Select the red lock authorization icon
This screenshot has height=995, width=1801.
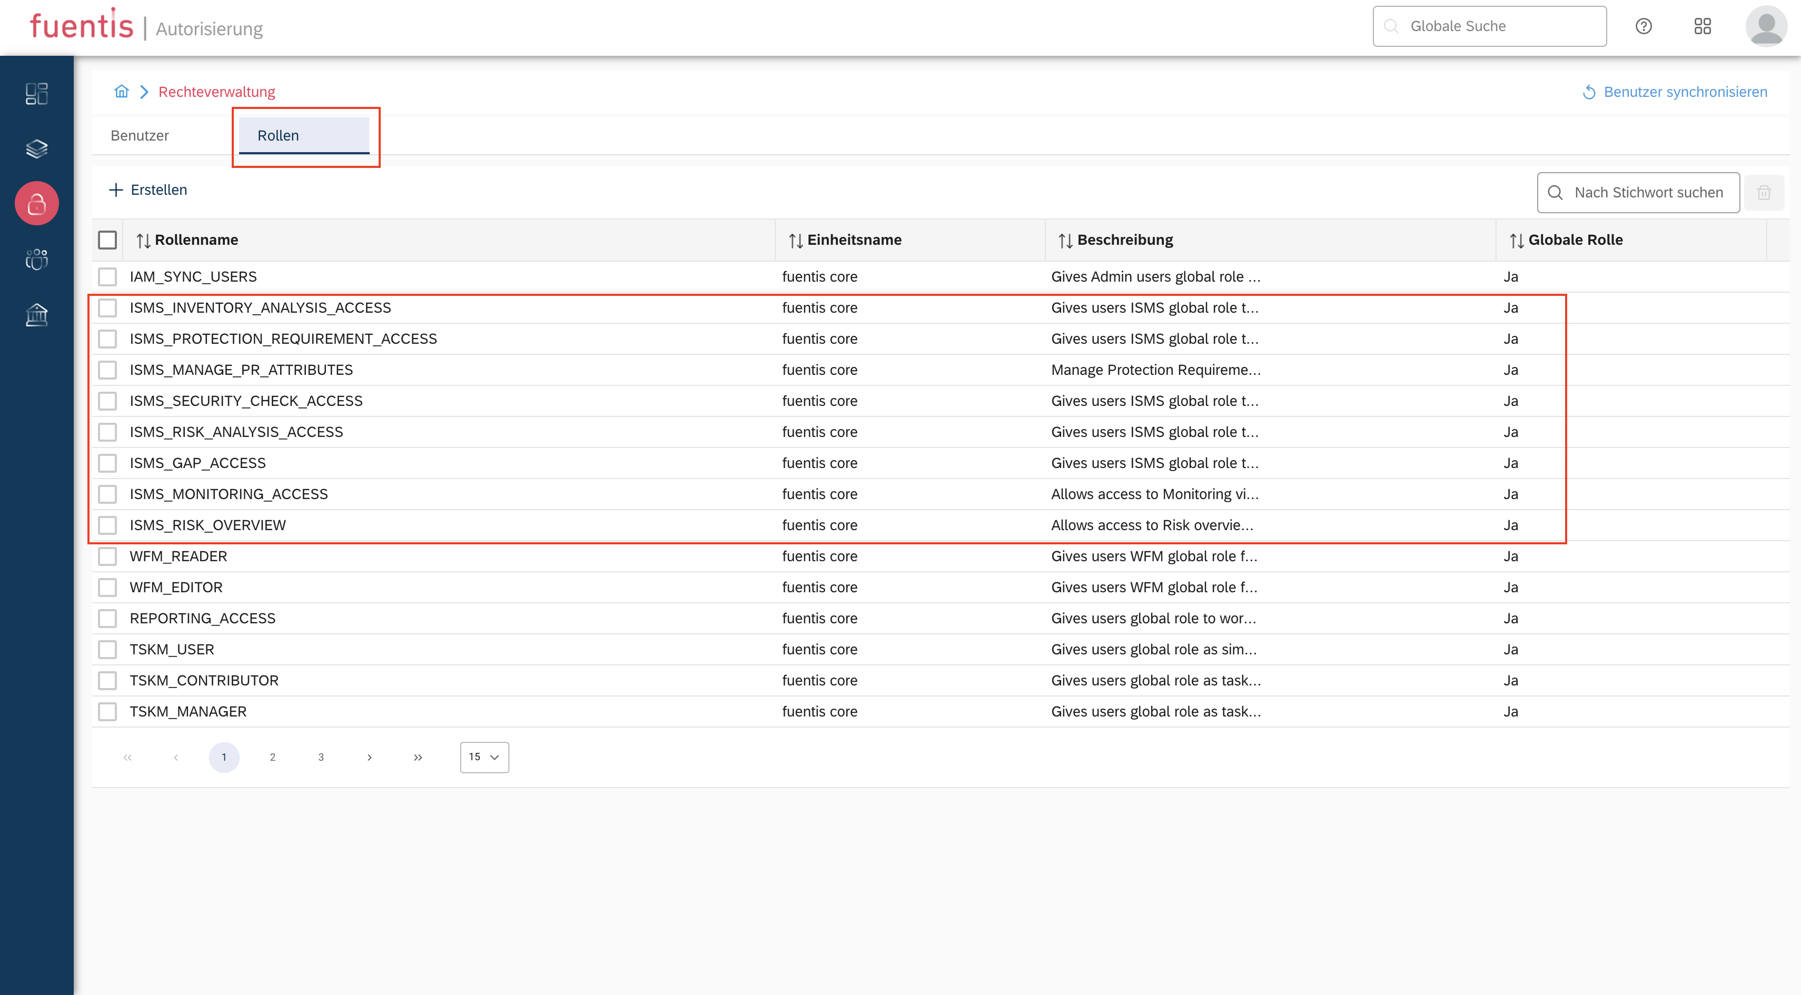tap(36, 203)
